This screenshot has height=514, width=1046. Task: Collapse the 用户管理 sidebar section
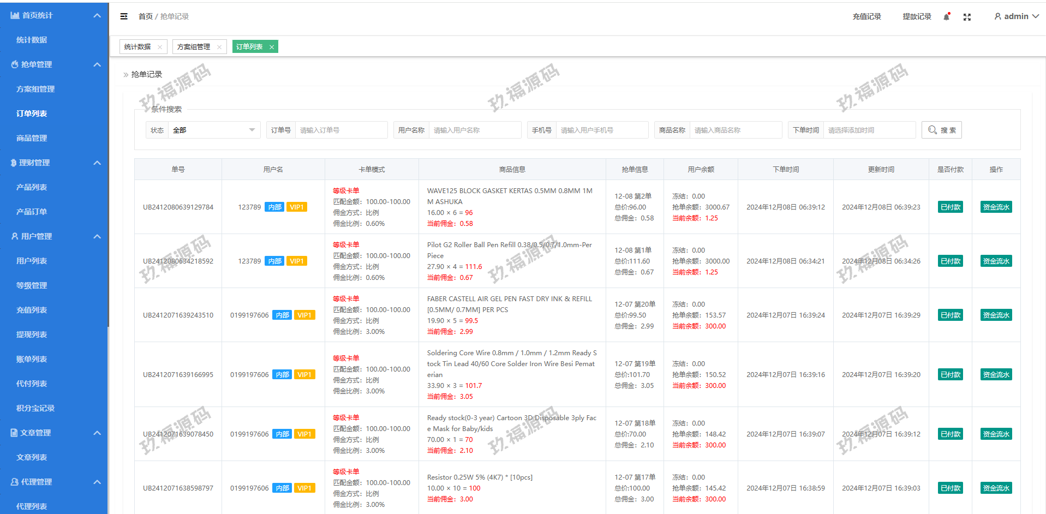pyautogui.click(x=97, y=236)
